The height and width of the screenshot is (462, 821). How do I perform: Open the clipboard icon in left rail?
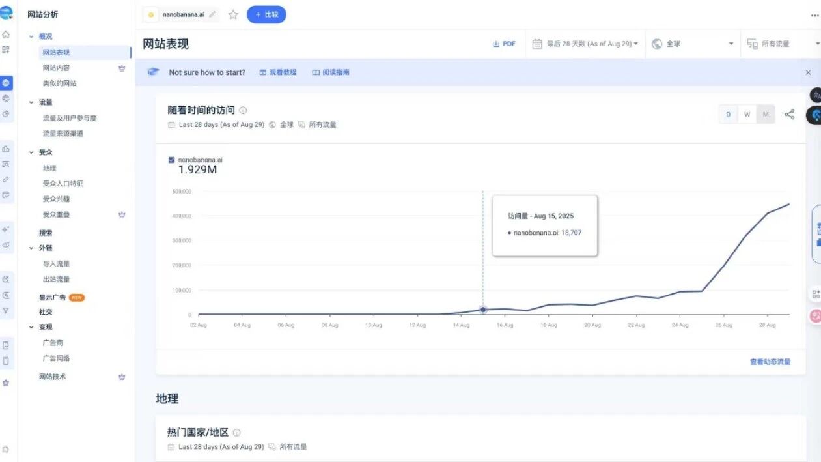(6, 345)
